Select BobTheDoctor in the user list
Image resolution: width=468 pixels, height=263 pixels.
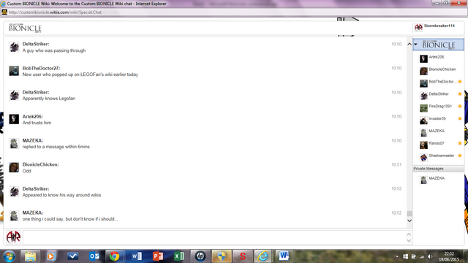click(439, 83)
